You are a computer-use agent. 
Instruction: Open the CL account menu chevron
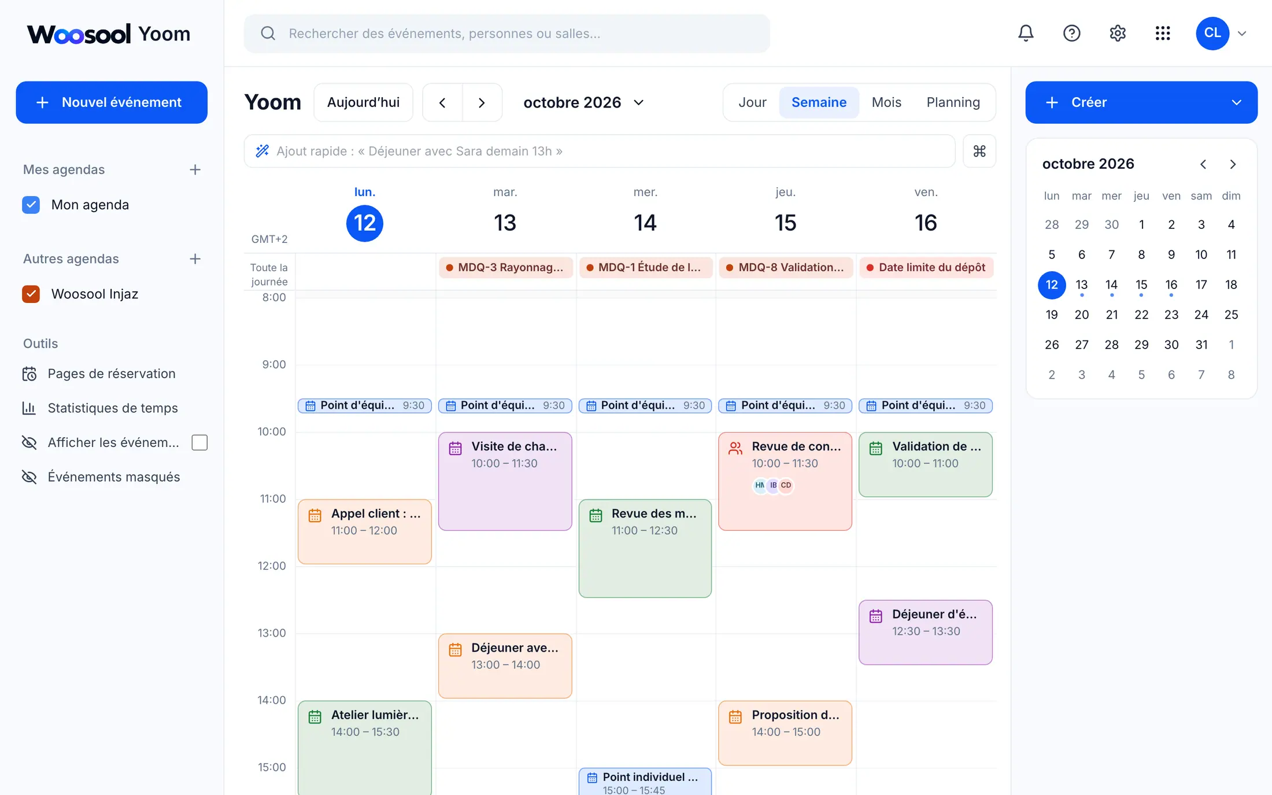click(x=1241, y=34)
